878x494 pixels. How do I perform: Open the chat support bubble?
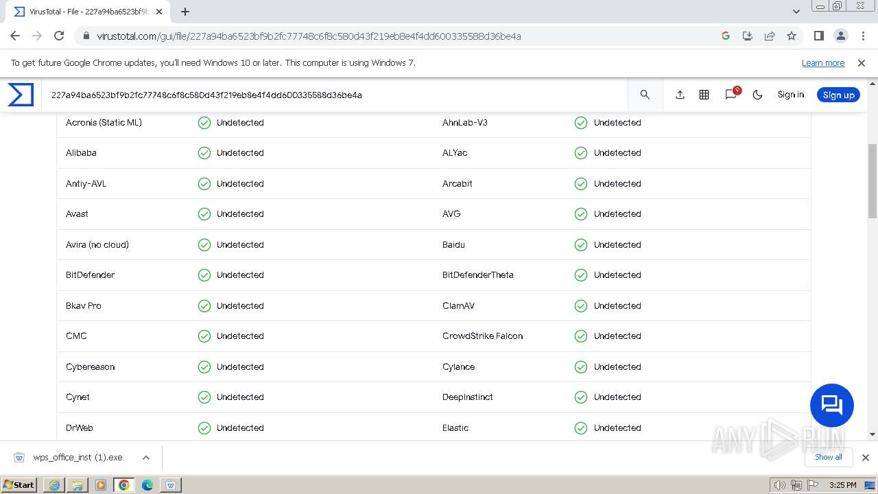point(832,405)
